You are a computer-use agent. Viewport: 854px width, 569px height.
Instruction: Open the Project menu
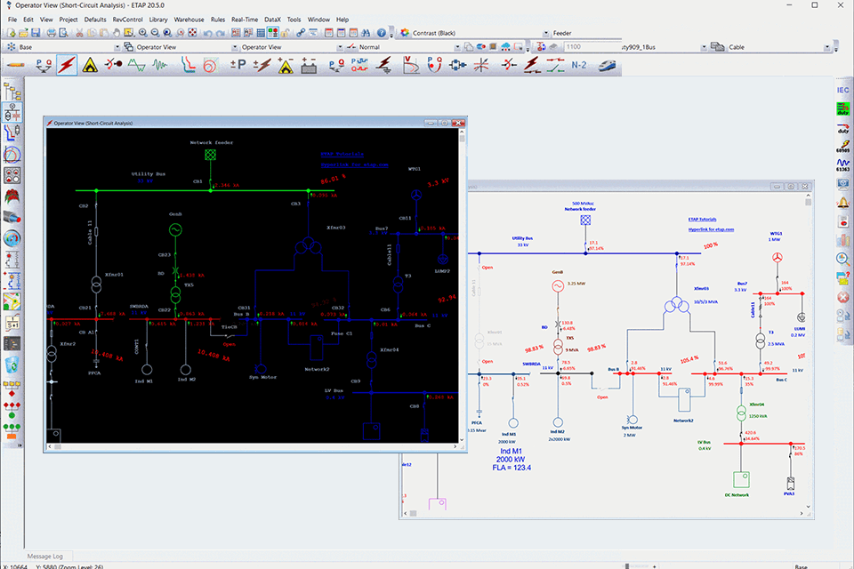click(68, 19)
